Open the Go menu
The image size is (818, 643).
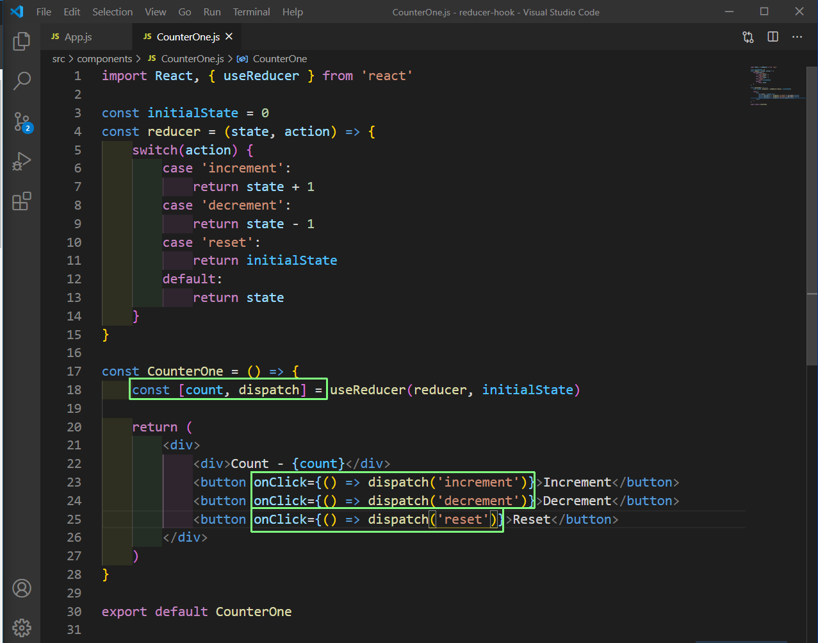click(185, 12)
